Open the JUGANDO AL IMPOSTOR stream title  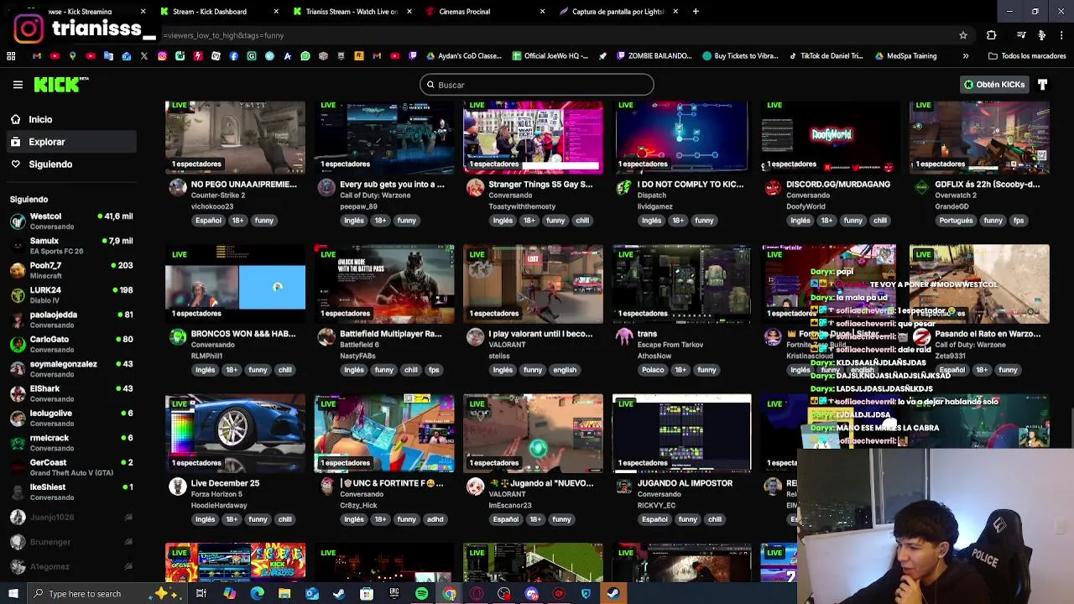point(685,483)
